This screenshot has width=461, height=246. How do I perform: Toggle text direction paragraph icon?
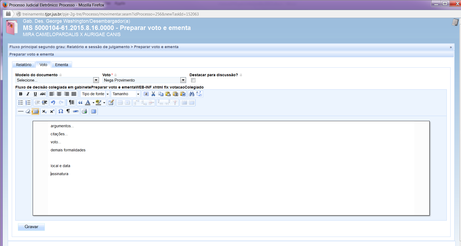pos(72,103)
